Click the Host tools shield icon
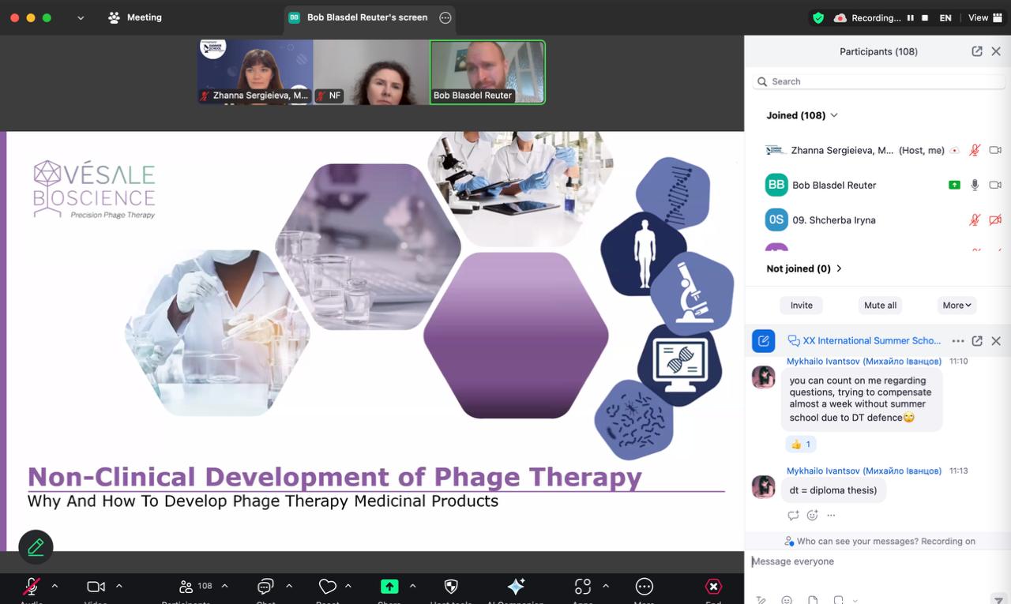1011x604 pixels. pyautogui.click(x=451, y=587)
